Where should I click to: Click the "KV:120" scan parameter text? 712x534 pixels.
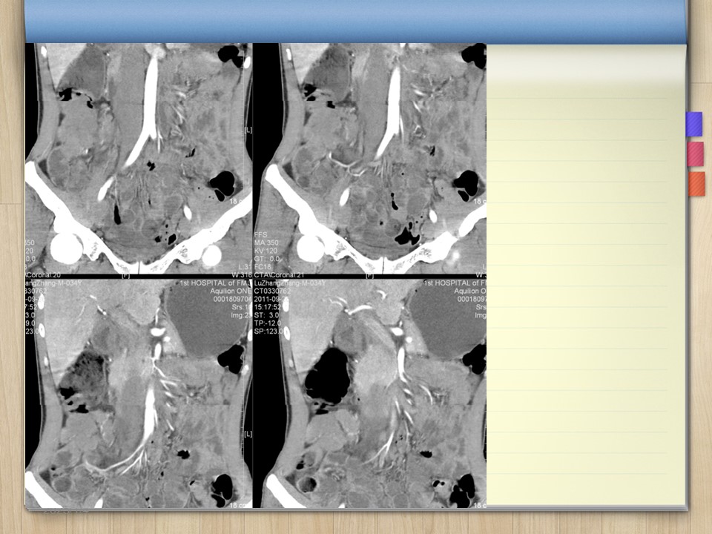pyautogui.click(x=266, y=251)
